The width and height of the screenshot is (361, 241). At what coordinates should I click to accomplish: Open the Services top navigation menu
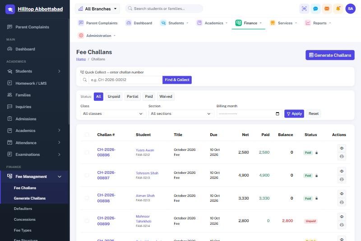coord(283,23)
